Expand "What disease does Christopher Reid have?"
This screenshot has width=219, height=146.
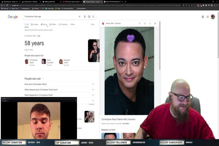pyautogui.click(x=59, y=90)
